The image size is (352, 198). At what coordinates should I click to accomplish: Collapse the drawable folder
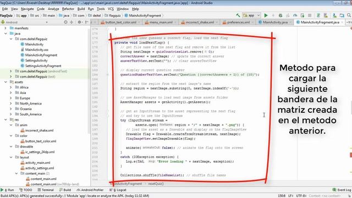click(11, 147)
